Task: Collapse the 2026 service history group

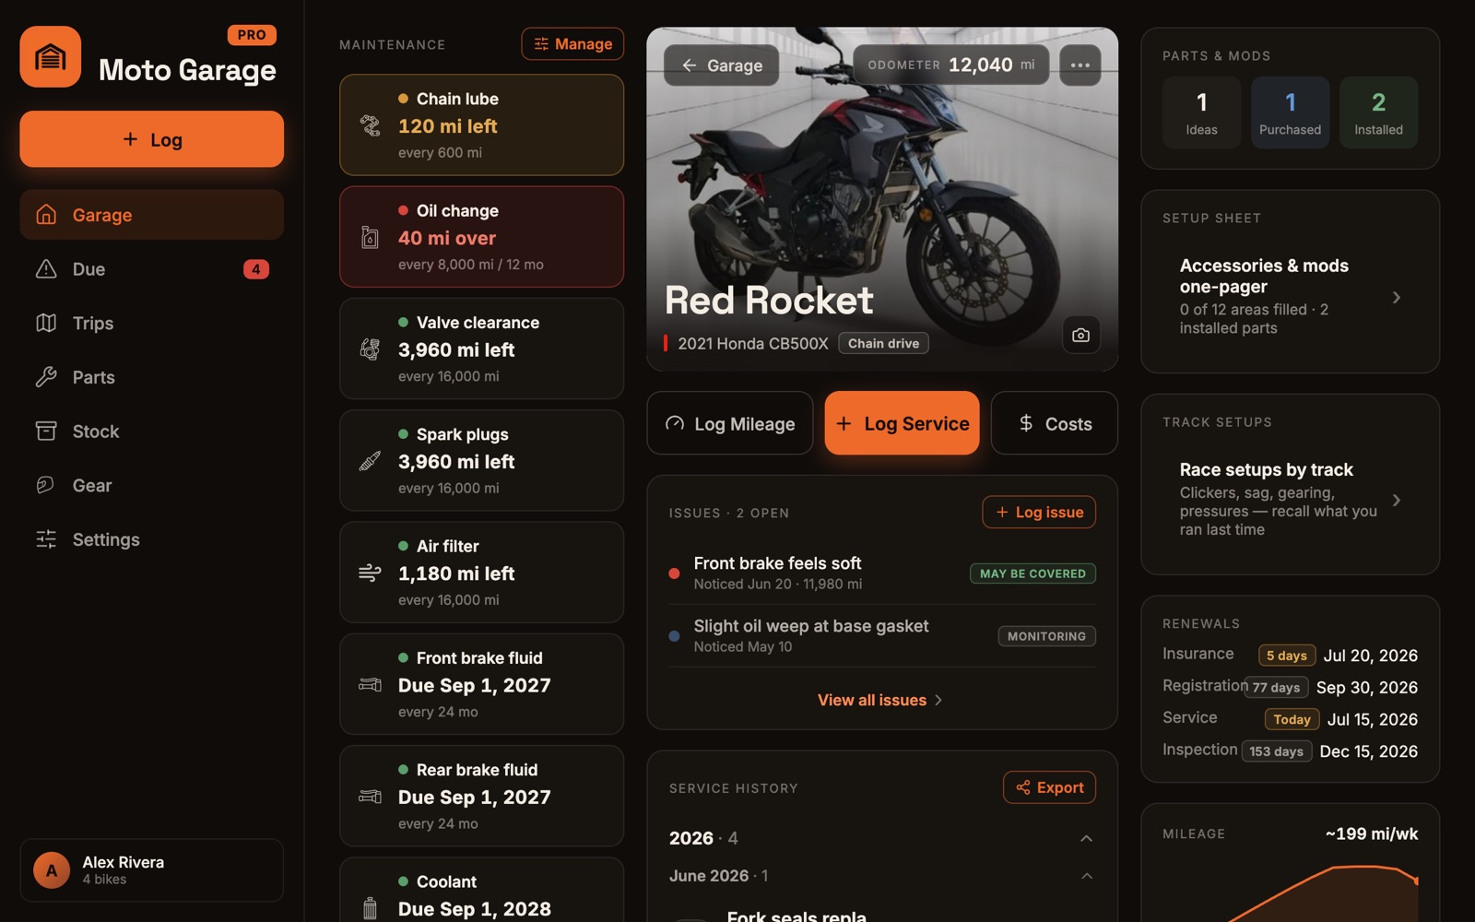Action: (1086, 838)
